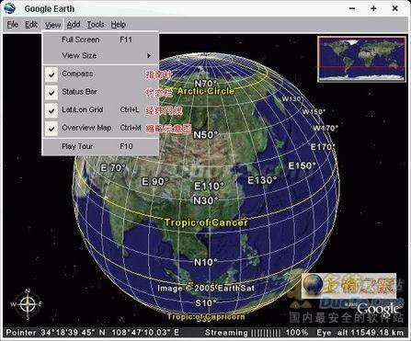Click the N50° latitude label

pos(205,135)
